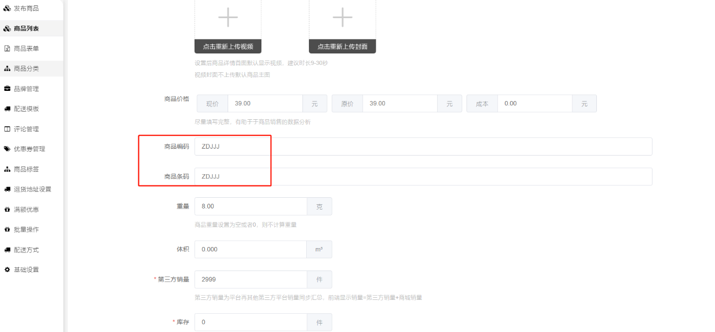Click the 优惠券管理 tag icon
715x332 pixels.
click(7, 149)
